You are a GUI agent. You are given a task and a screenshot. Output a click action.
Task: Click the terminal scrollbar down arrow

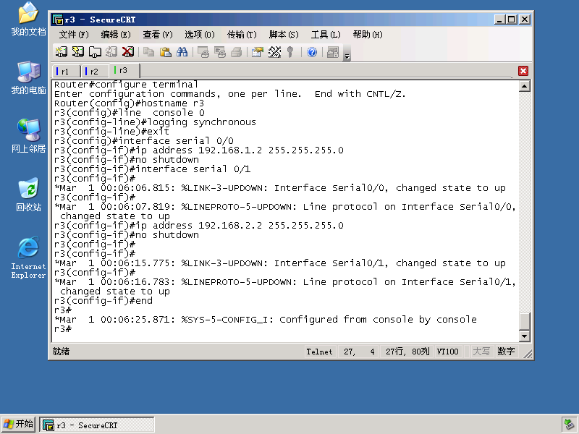pyautogui.click(x=524, y=336)
